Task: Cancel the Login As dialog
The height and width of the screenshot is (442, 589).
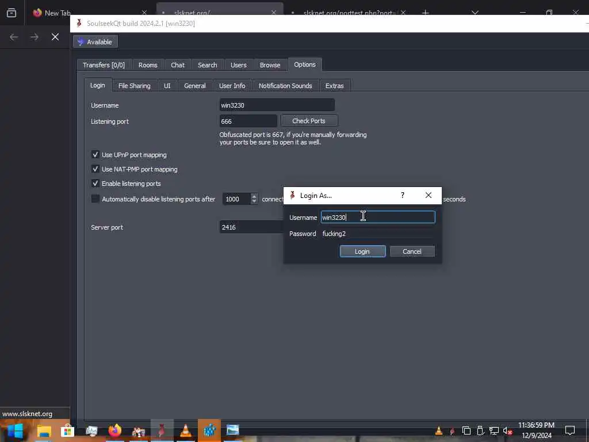Action: point(412,252)
